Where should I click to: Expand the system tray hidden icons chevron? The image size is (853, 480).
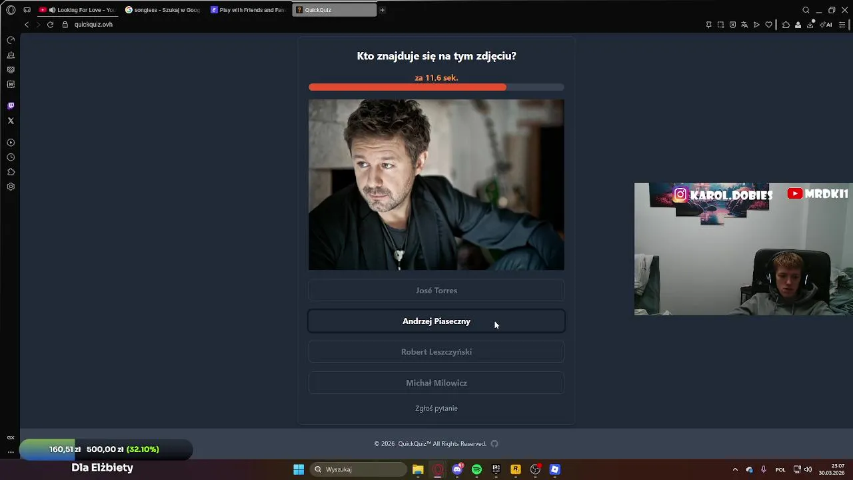coord(735,469)
